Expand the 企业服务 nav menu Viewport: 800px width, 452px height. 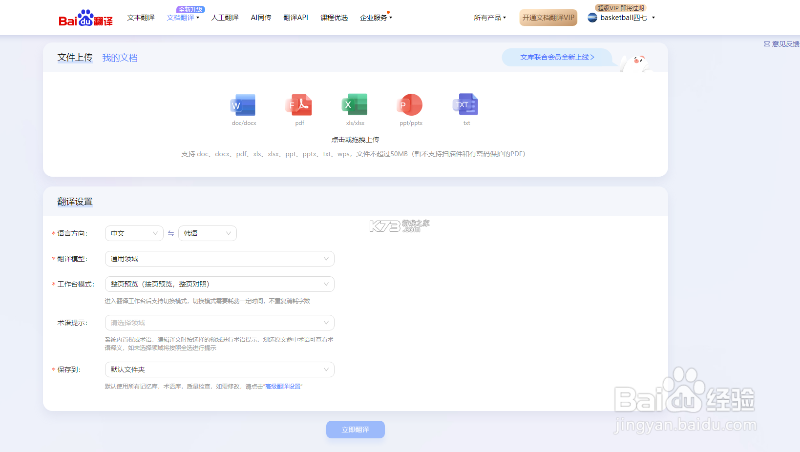tap(376, 18)
